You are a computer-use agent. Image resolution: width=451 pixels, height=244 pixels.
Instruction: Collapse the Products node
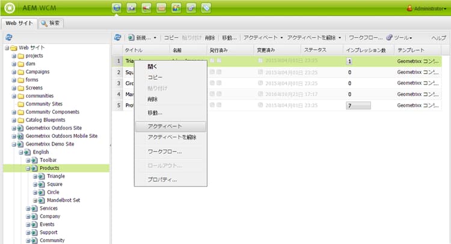pyautogui.click(x=28, y=168)
